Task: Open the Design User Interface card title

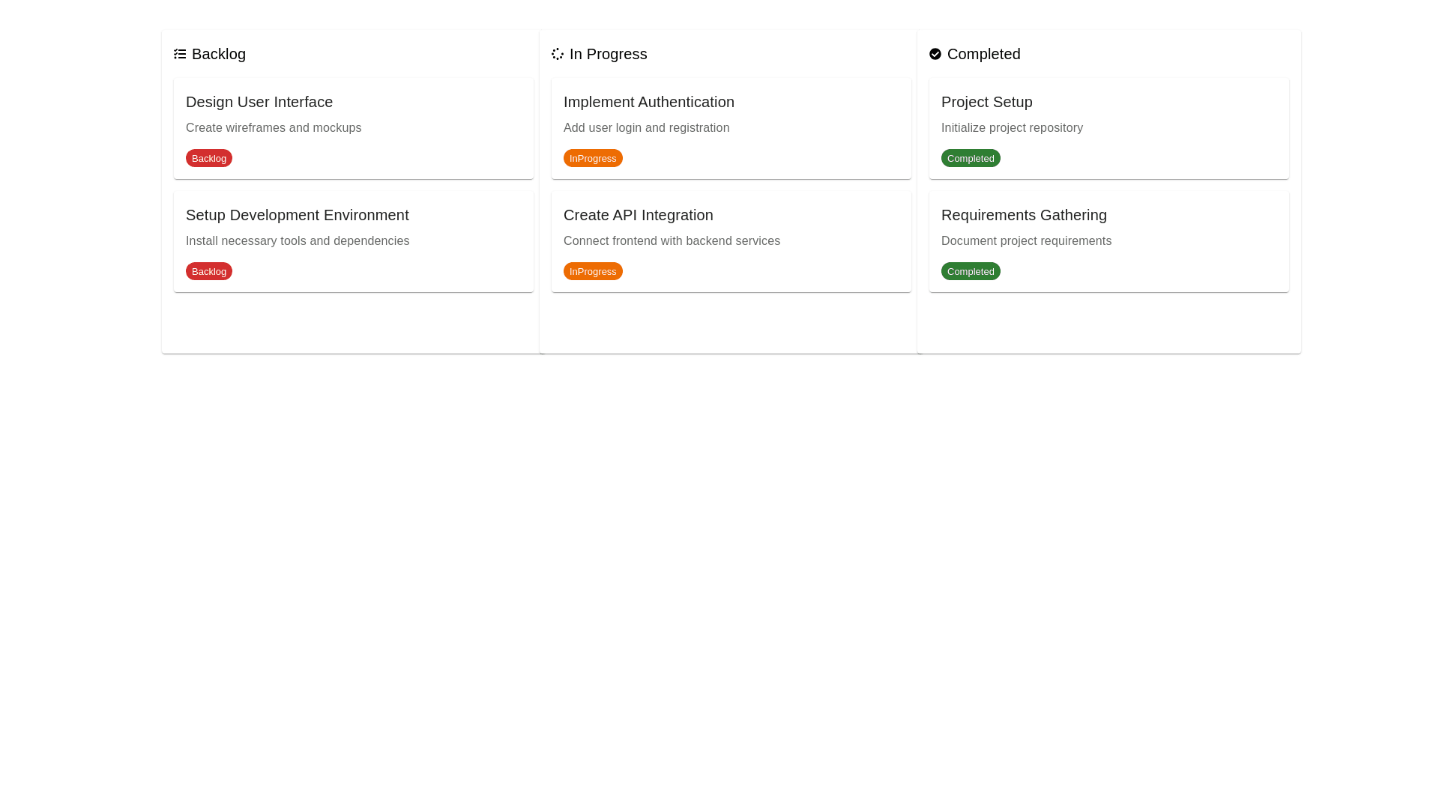Action: [x=259, y=102]
